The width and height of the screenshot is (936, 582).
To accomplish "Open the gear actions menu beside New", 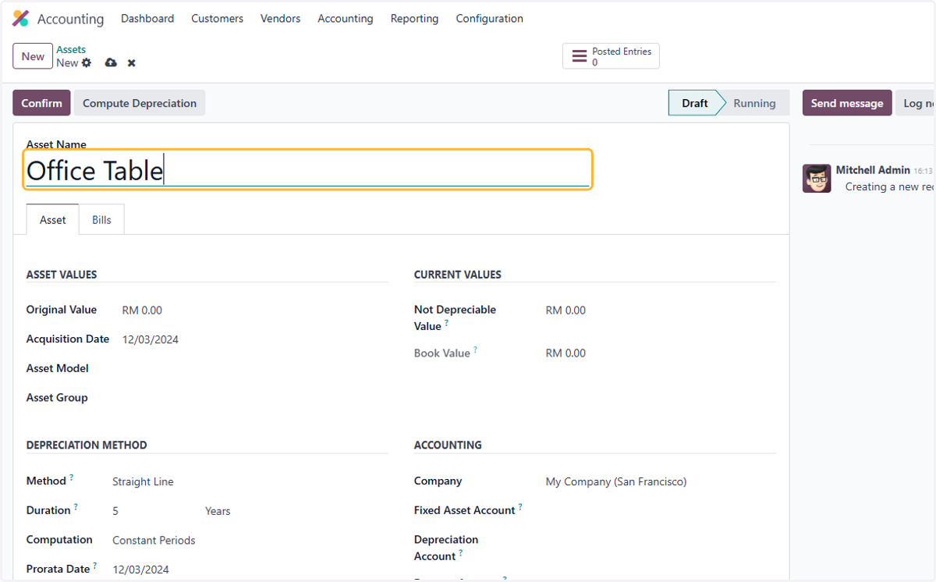I will (x=87, y=62).
